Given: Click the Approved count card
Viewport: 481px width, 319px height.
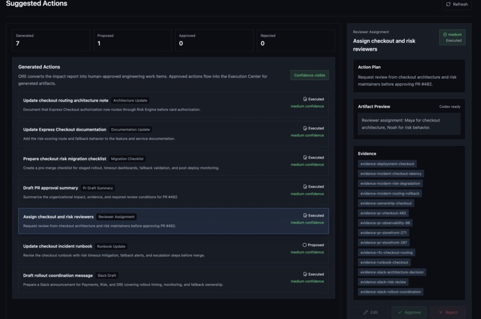Looking at the screenshot, I should tap(214, 40).
